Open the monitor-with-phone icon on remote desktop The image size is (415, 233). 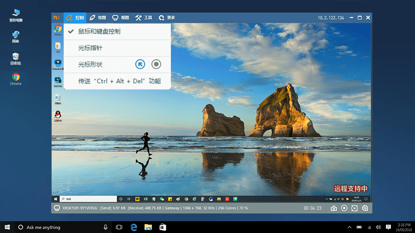pyautogui.click(x=58, y=81)
